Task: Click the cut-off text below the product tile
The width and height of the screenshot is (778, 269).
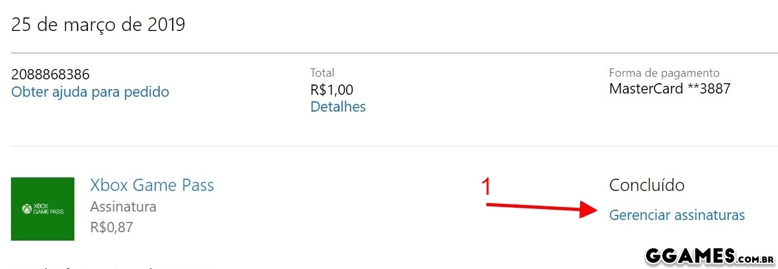Action: 110,266
